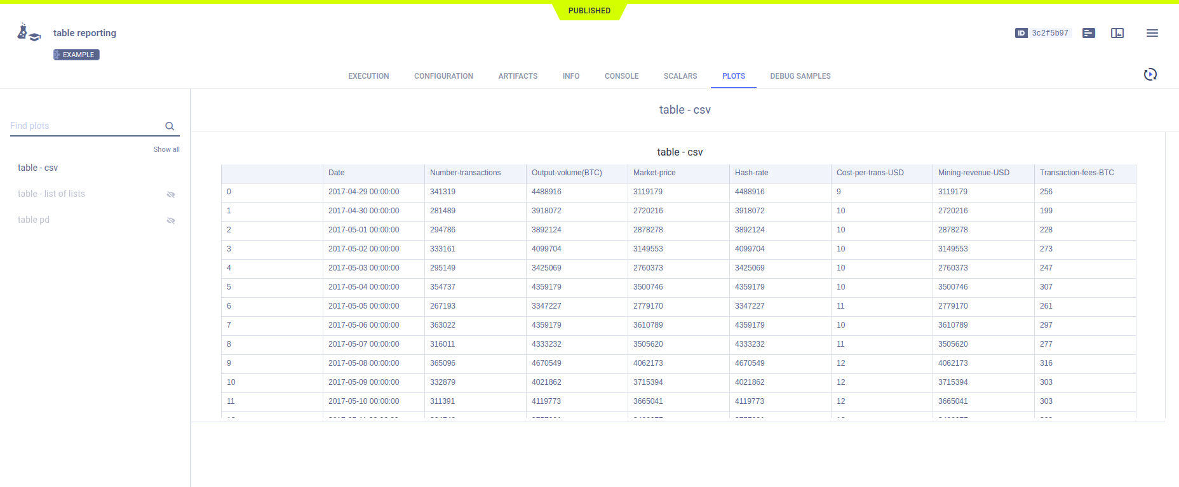Open the CONSOLE tab
This screenshot has width=1179, height=487.
621,76
